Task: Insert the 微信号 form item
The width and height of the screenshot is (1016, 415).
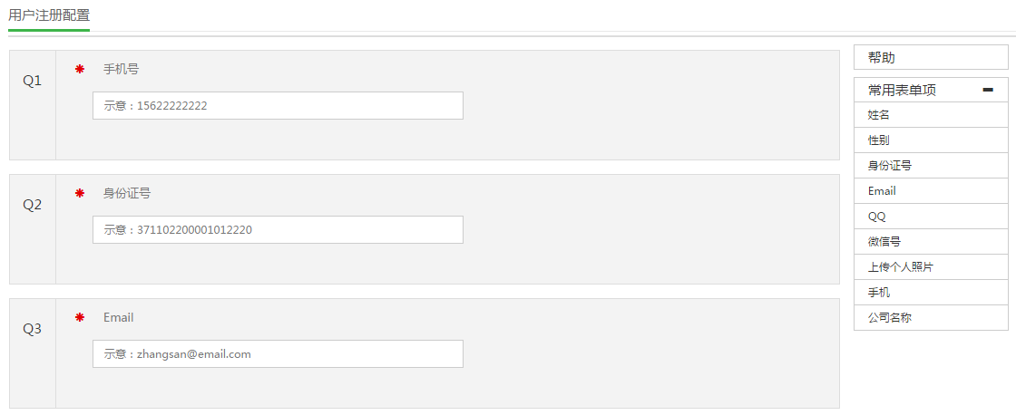Action: pos(930,242)
